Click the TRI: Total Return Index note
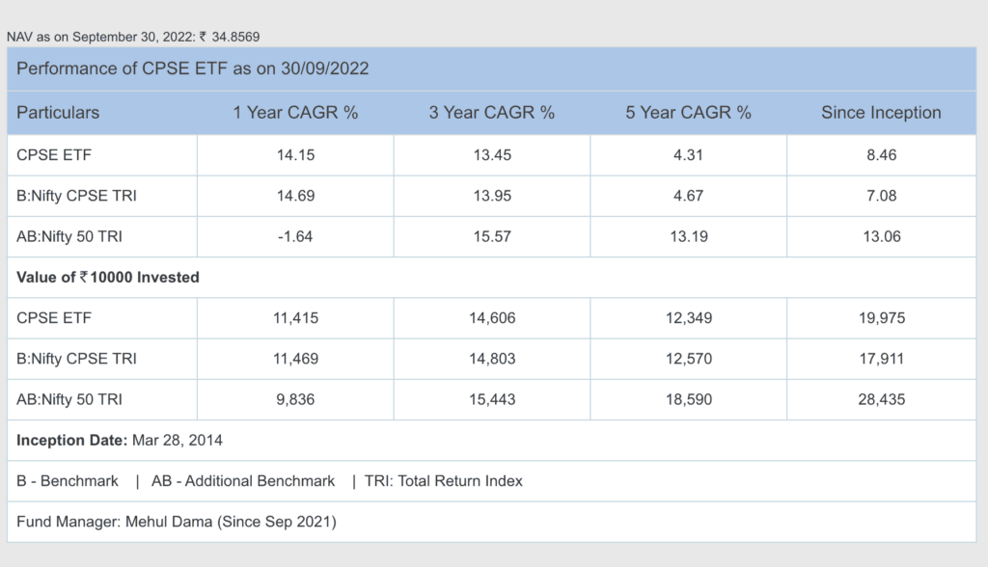The height and width of the screenshot is (567, 988). pyautogui.click(x=444, y=480)
